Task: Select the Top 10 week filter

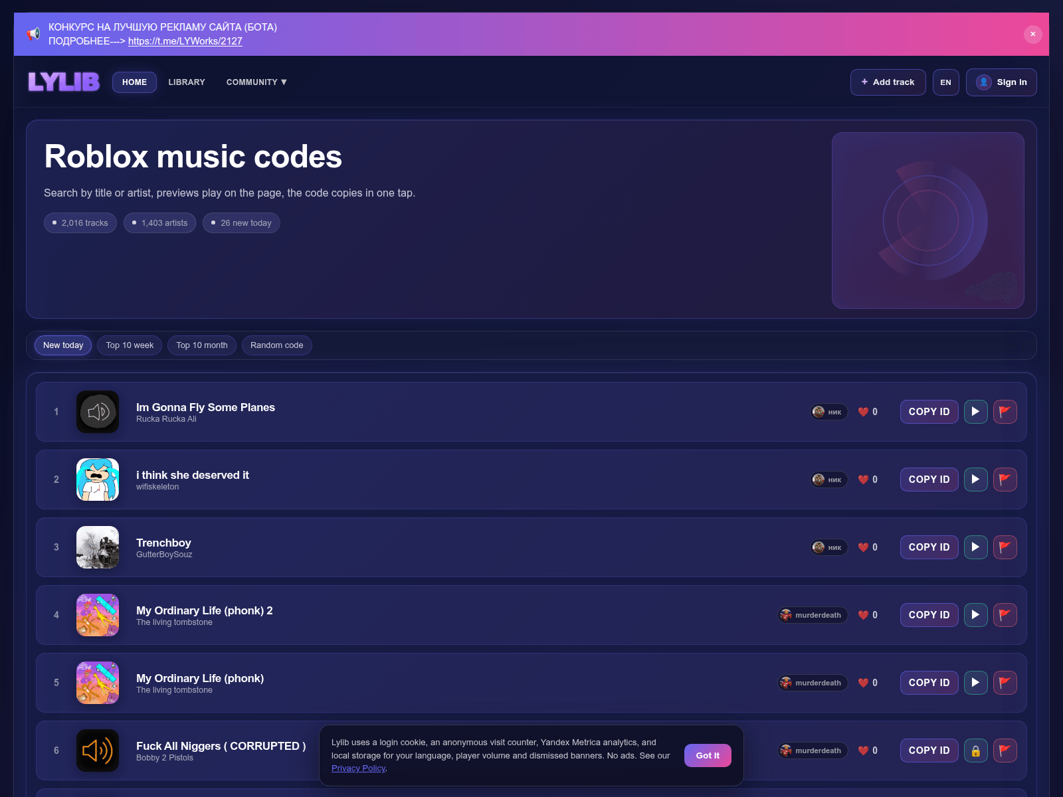Action: point(130,345)
